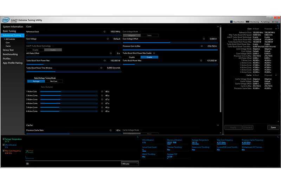Set Core Voltage Mode to Static
Screen dimensions: 281x184
pos(149,35)
